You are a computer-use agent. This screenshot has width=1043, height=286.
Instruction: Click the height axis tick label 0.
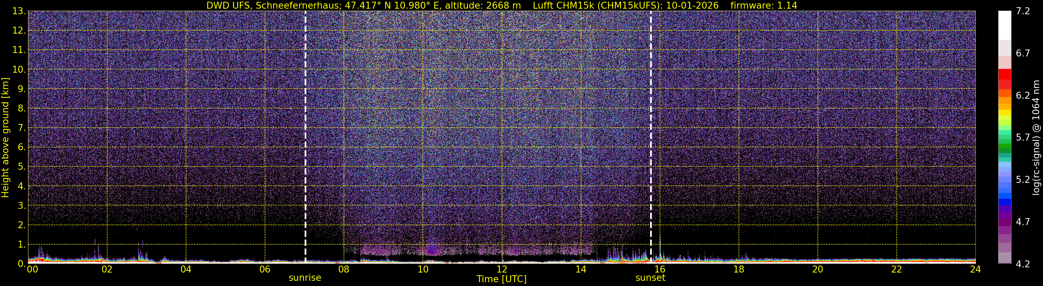coord(21,264)
